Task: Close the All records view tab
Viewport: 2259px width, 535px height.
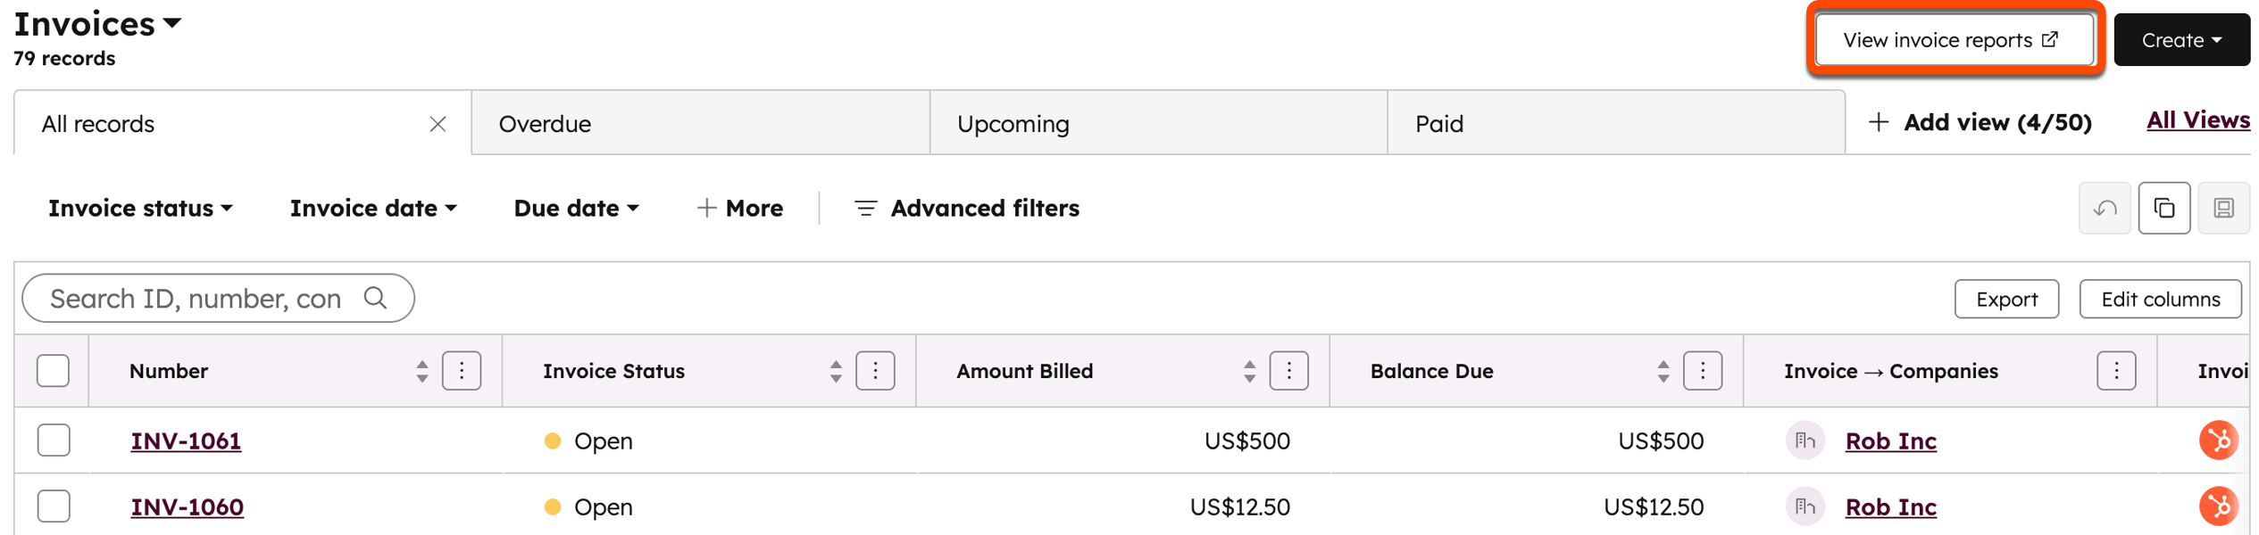Action: coord(438,124)
